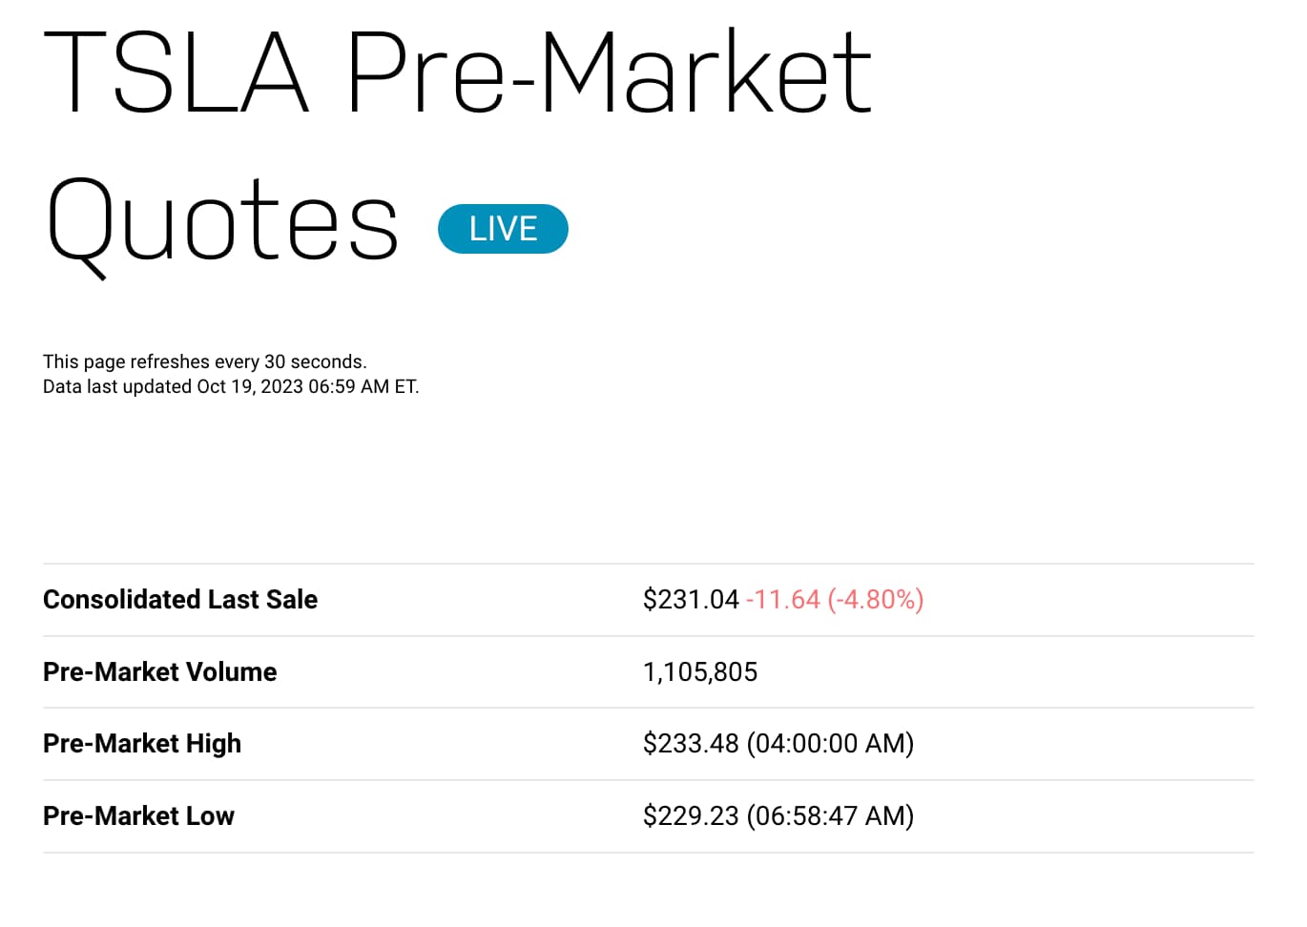Viewport: 1307px width, 927px height.
Task: Click the blue LIVE badge
Action: [503, 229]
